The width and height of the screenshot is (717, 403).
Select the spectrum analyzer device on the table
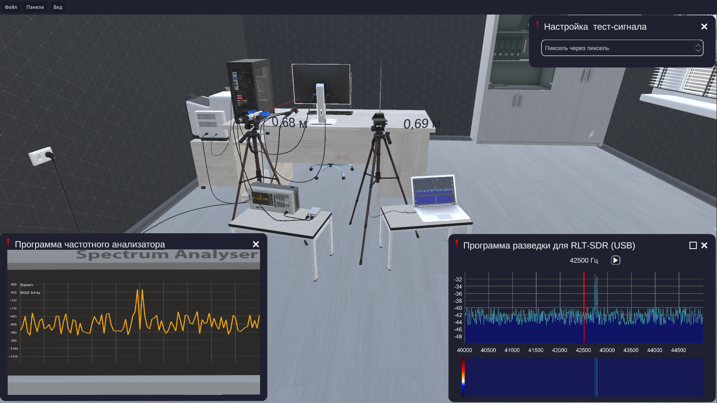click(x=274, y=198)
